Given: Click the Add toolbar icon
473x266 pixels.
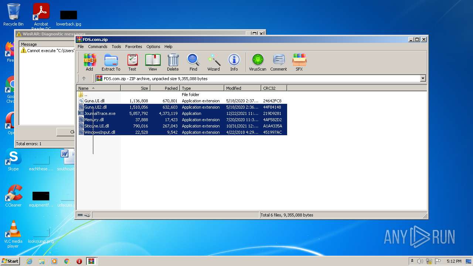Looking at the screenshot, I should pos(89,62).
